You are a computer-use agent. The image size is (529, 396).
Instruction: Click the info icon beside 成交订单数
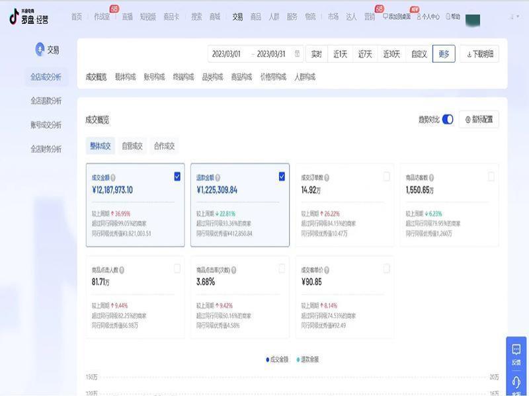(327, 177)
